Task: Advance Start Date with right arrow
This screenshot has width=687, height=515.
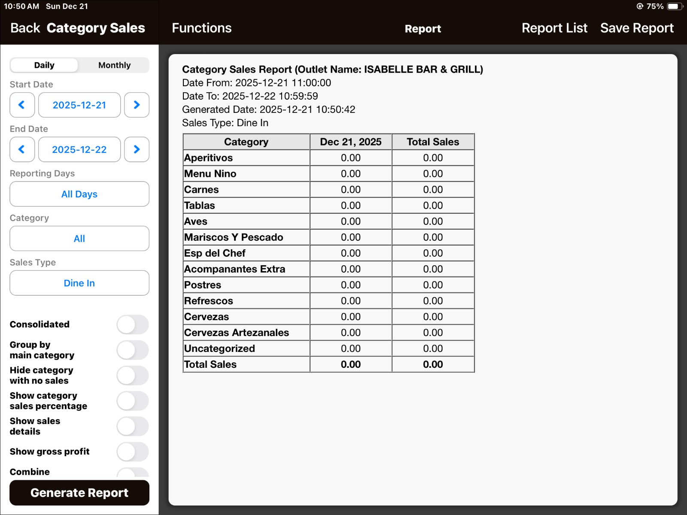Action: (x=137, y=105)
